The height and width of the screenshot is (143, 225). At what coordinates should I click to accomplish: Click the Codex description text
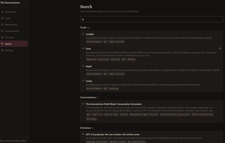click(143, 85)
